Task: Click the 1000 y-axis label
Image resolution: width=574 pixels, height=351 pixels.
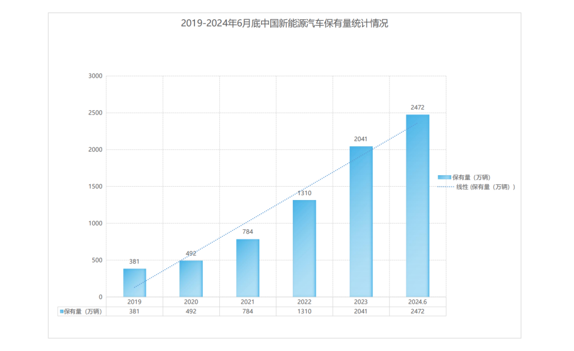Action: tap(95, 224)
